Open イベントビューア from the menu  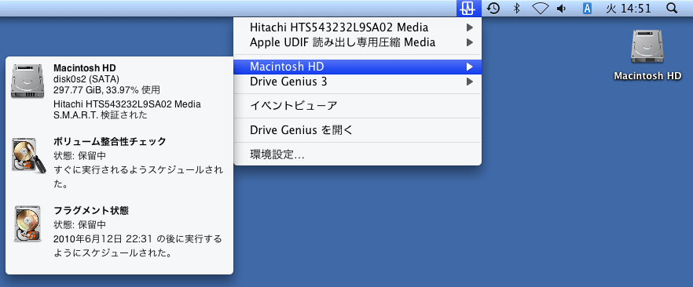pyautogui.click(x=357, y=106)
